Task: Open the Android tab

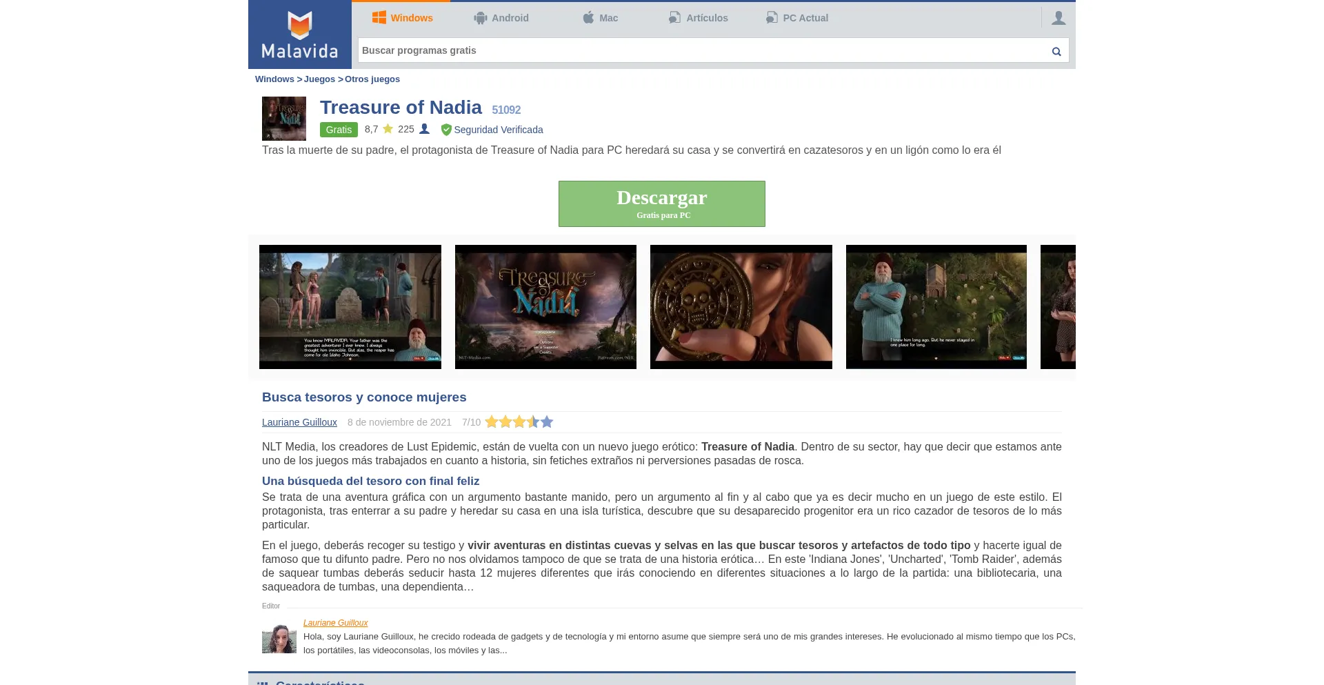Action: [501, 18]
